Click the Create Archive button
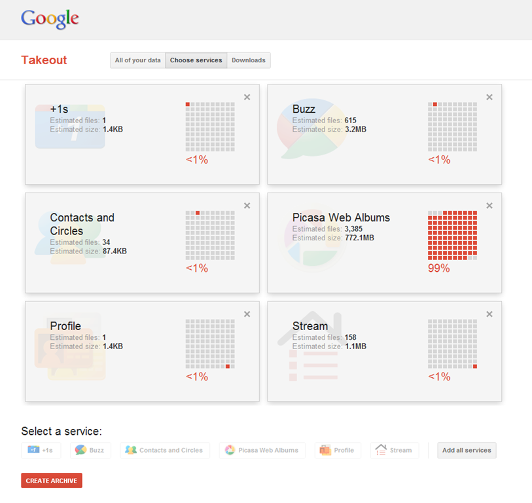The height and width of the screenshot is (503, 532). click(52, 481)
